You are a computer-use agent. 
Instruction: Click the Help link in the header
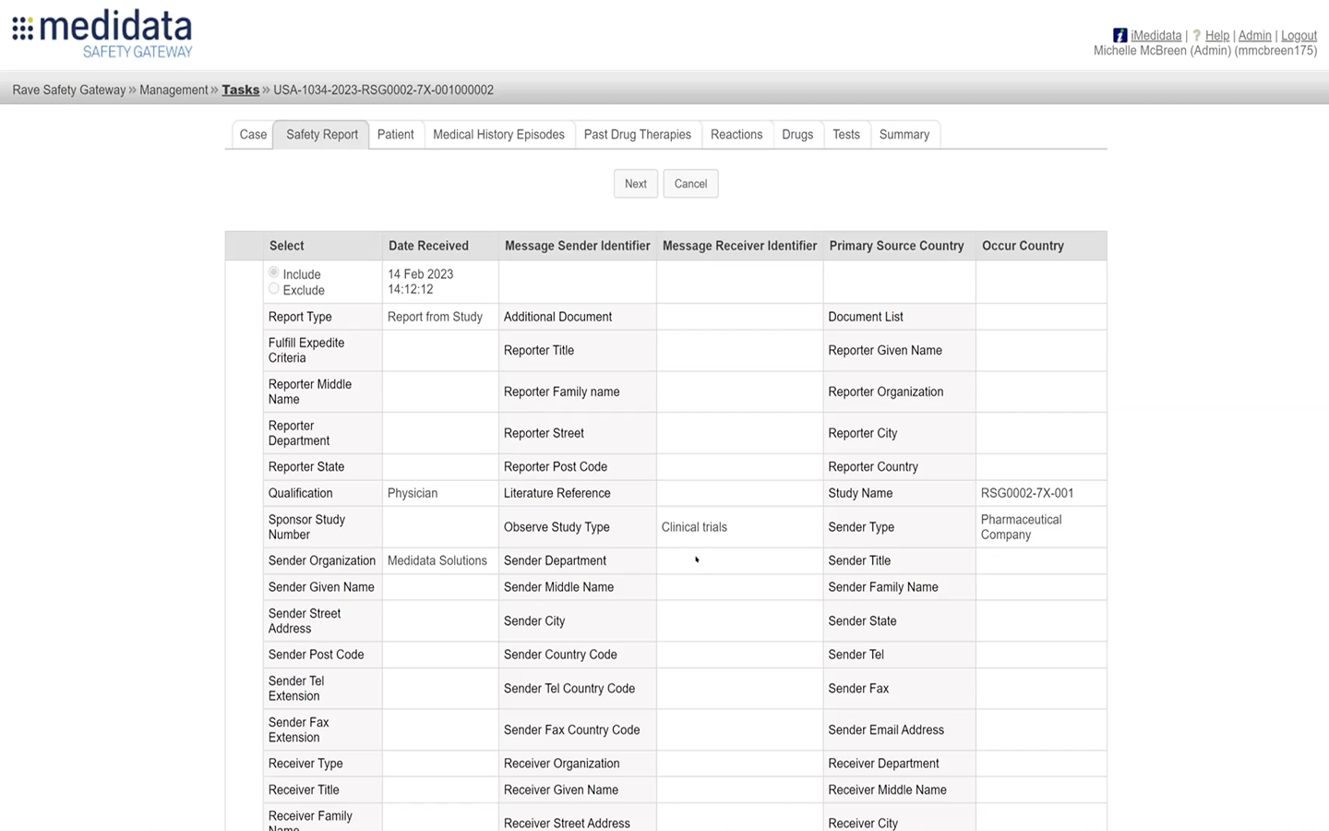[1217, 35]
